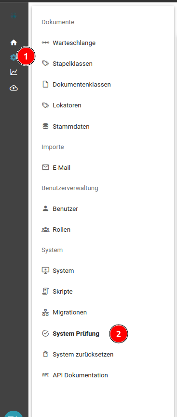Open API Dokumentation link

click(80, 375)
